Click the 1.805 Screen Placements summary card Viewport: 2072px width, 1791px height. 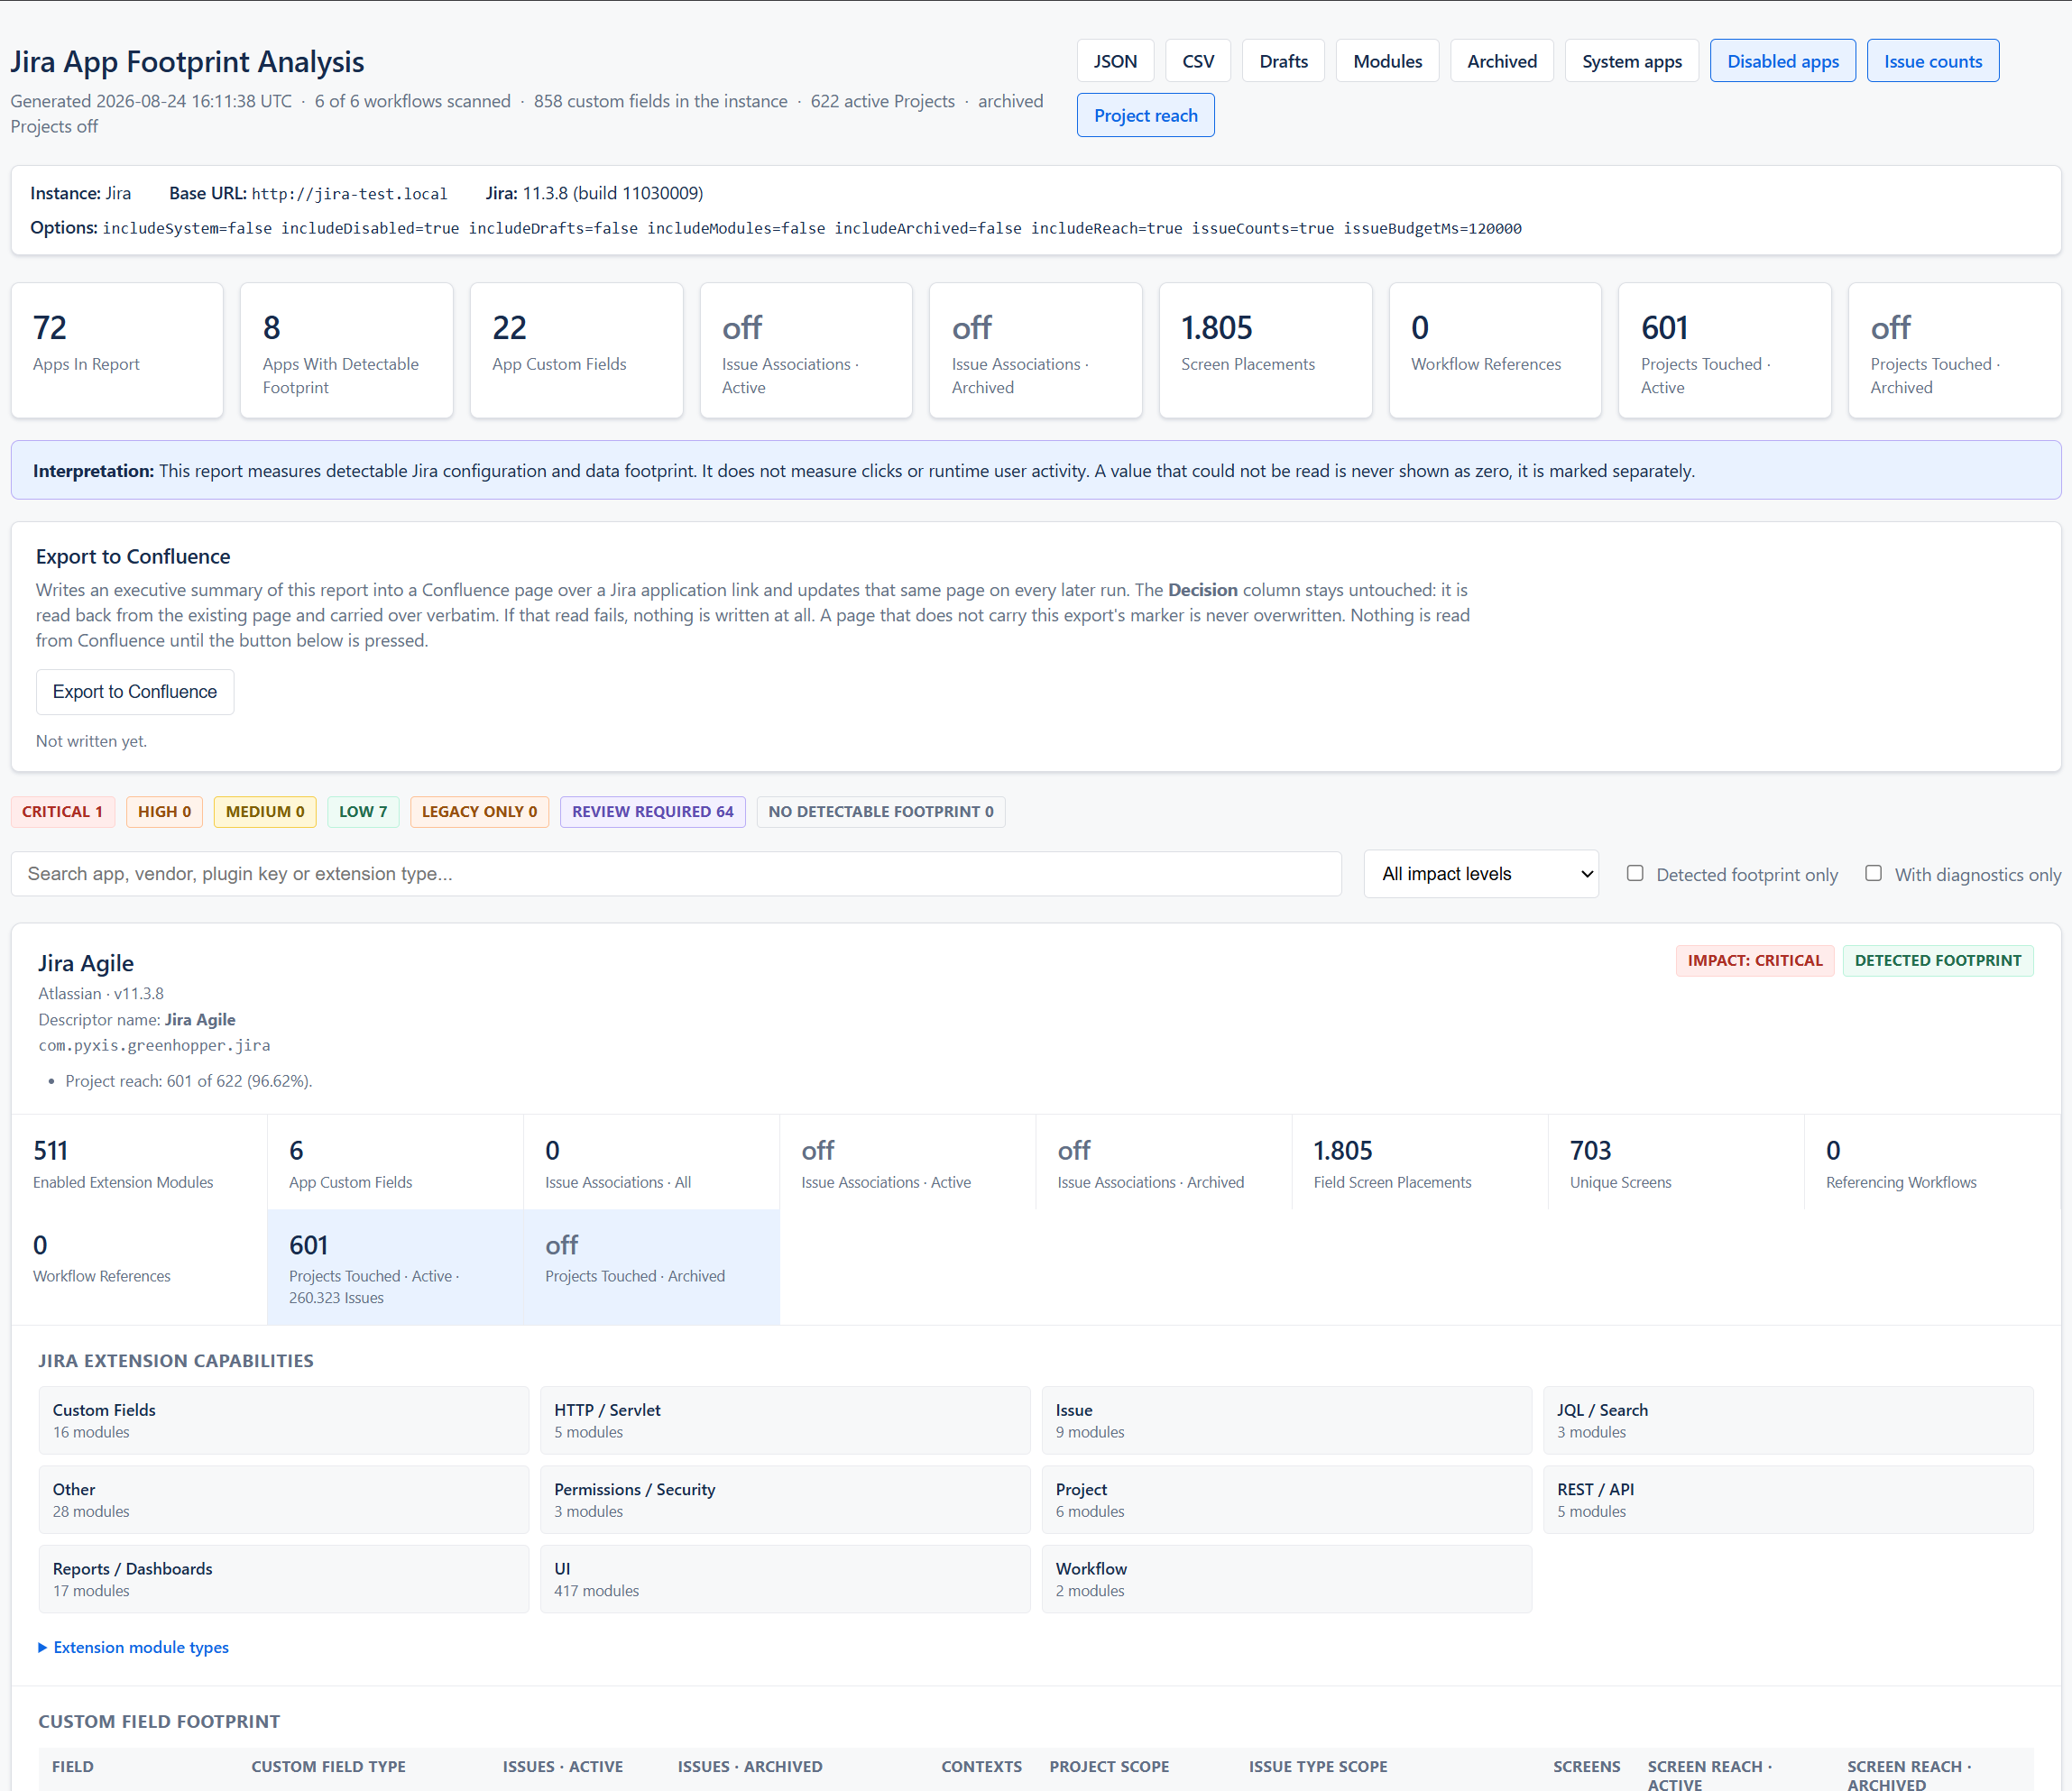coord(1265,350)
